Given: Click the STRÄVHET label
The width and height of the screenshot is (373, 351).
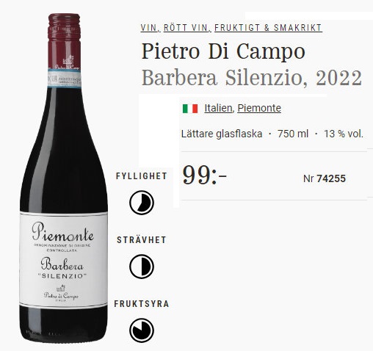Looking at the screenshot, I should (x=142, y=240).
